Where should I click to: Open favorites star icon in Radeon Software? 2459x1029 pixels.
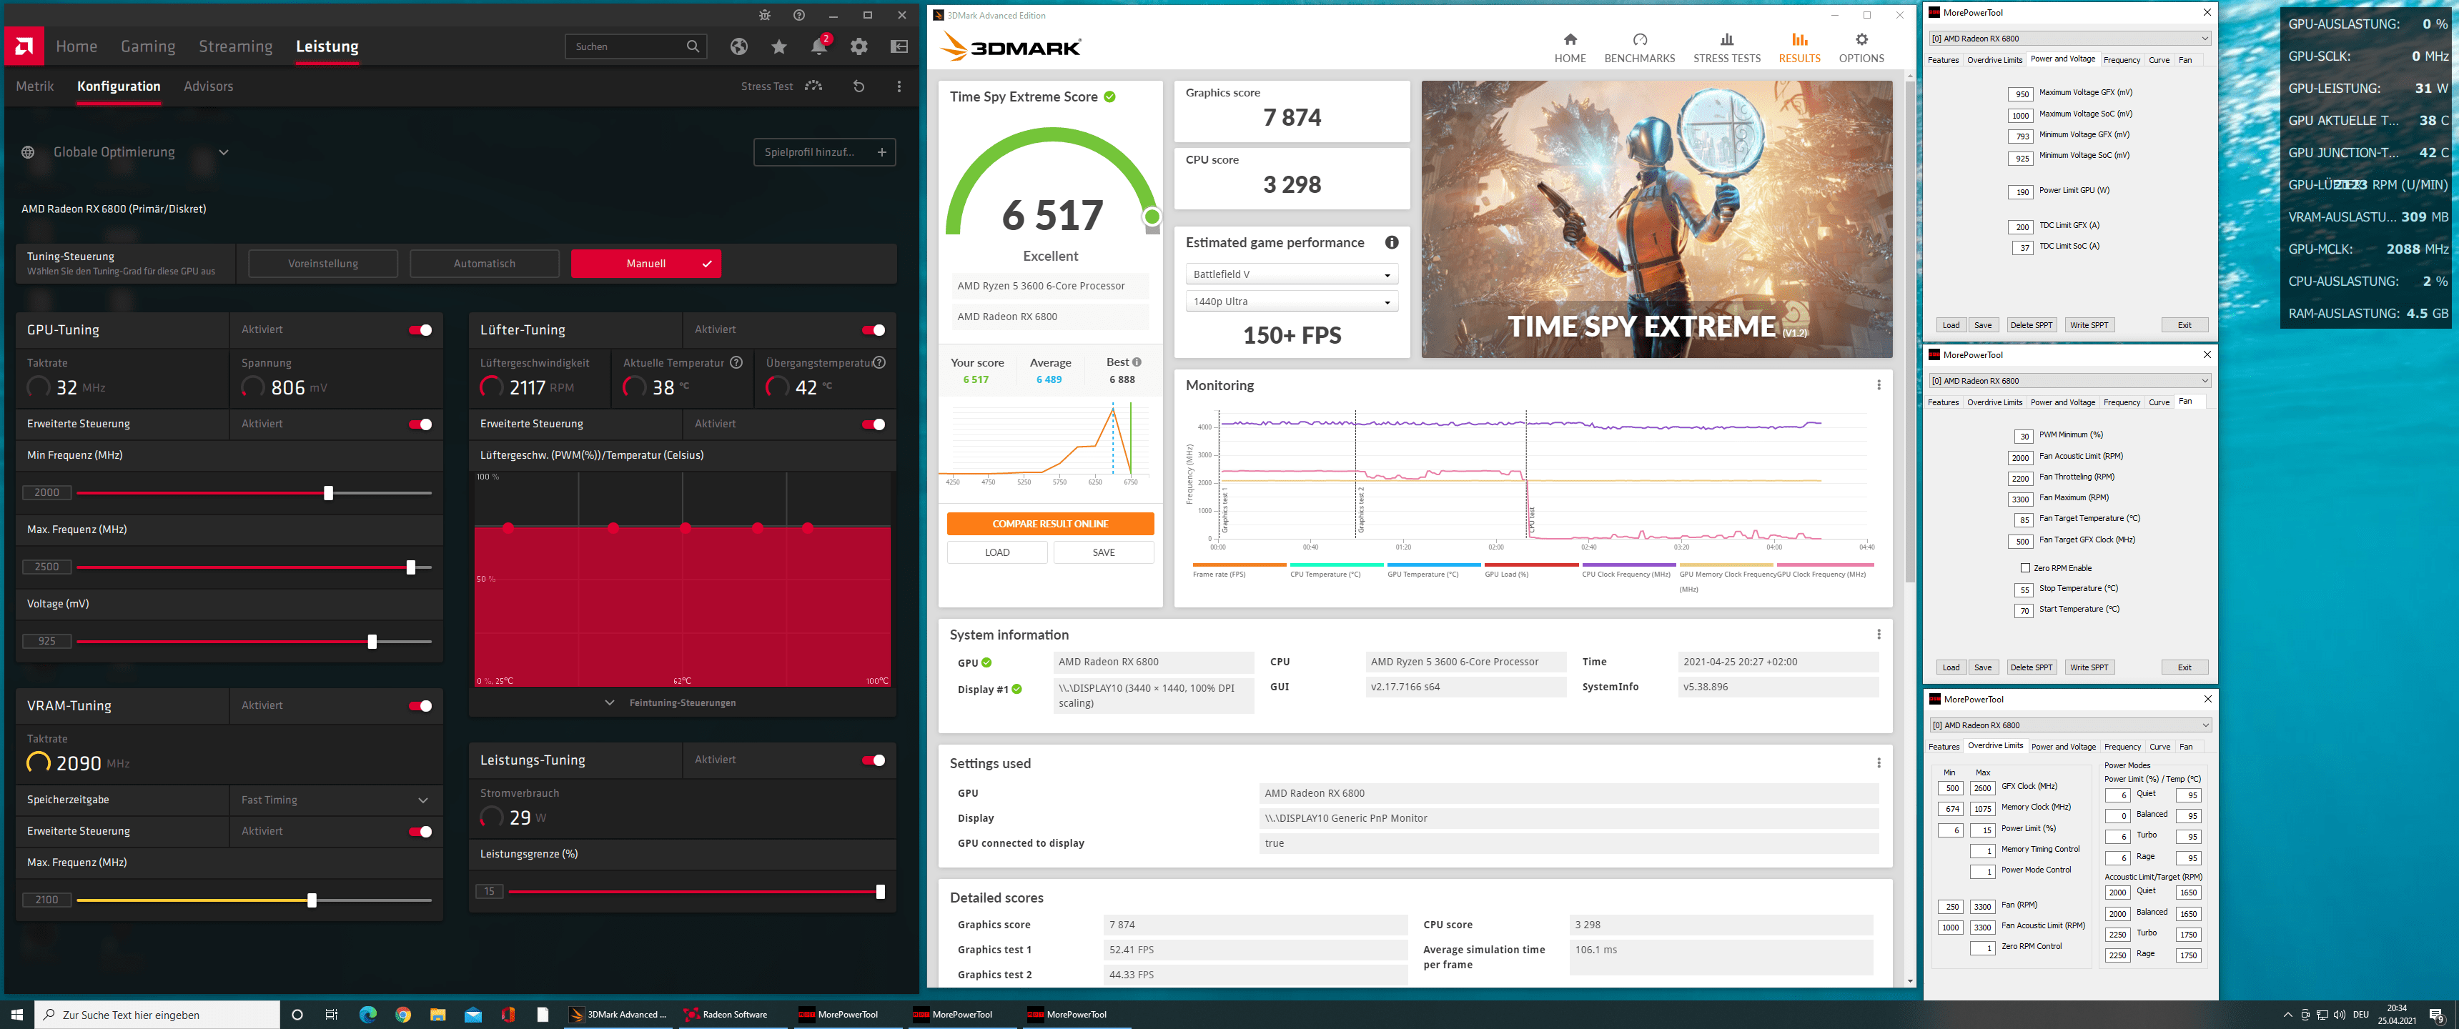779,46
